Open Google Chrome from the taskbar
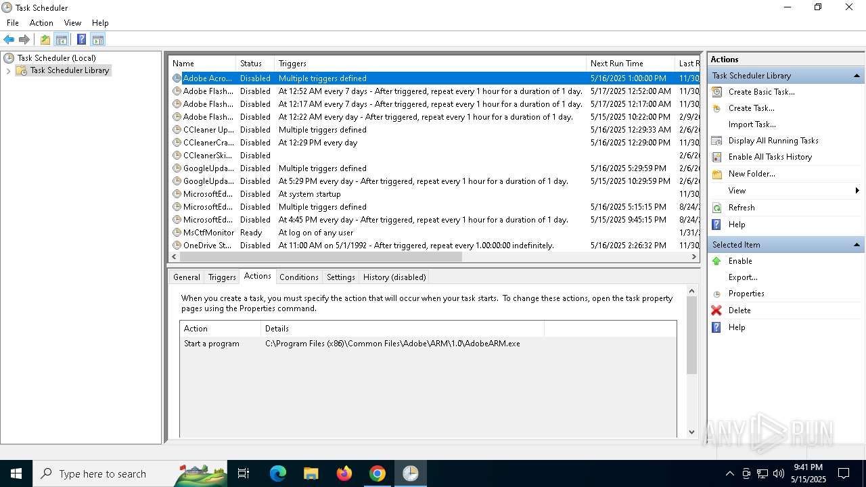This screenshot has width=866, height=487. 378,473
